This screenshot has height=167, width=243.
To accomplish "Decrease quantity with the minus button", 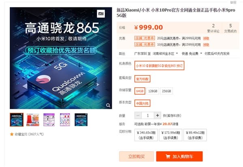I will tap(138, 116).
